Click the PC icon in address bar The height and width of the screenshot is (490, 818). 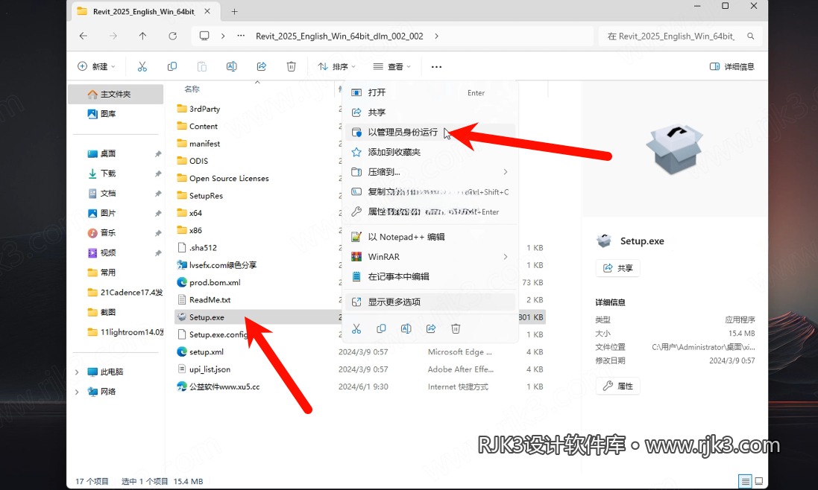click(204, 36)
